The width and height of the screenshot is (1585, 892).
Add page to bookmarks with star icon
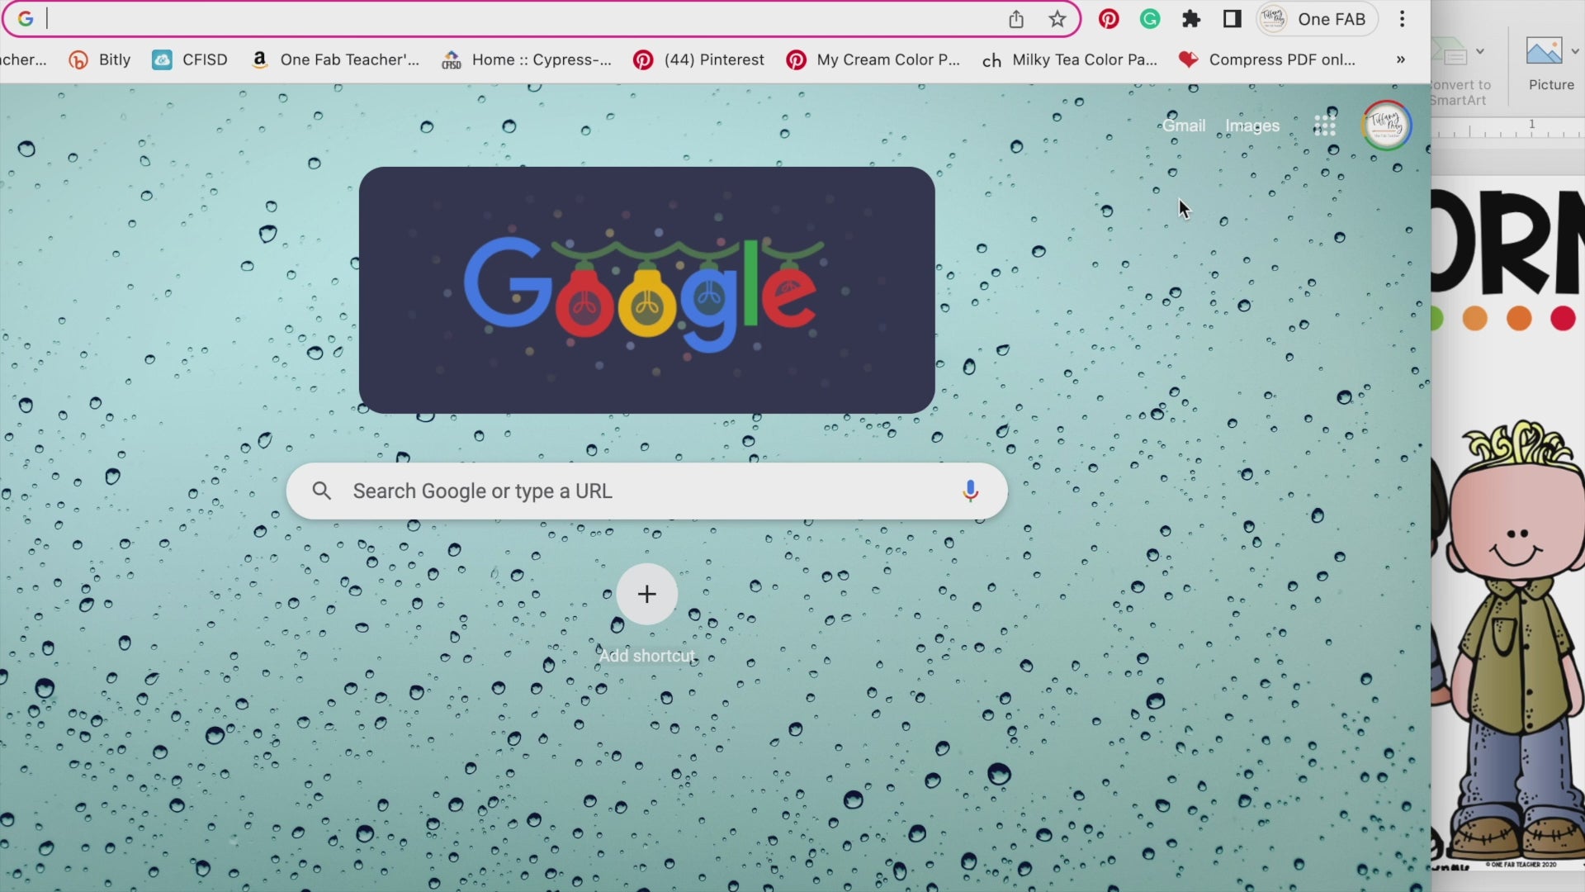point(1055,20)
